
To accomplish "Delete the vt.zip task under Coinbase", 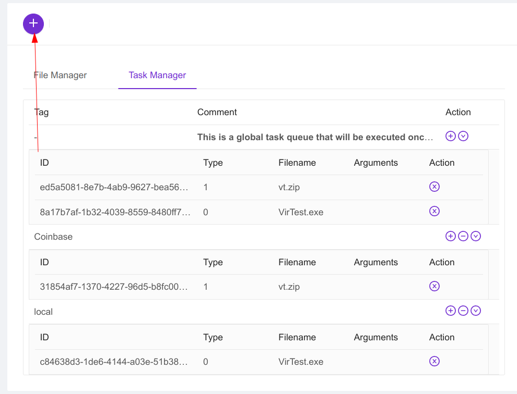I will coord(434,286).
